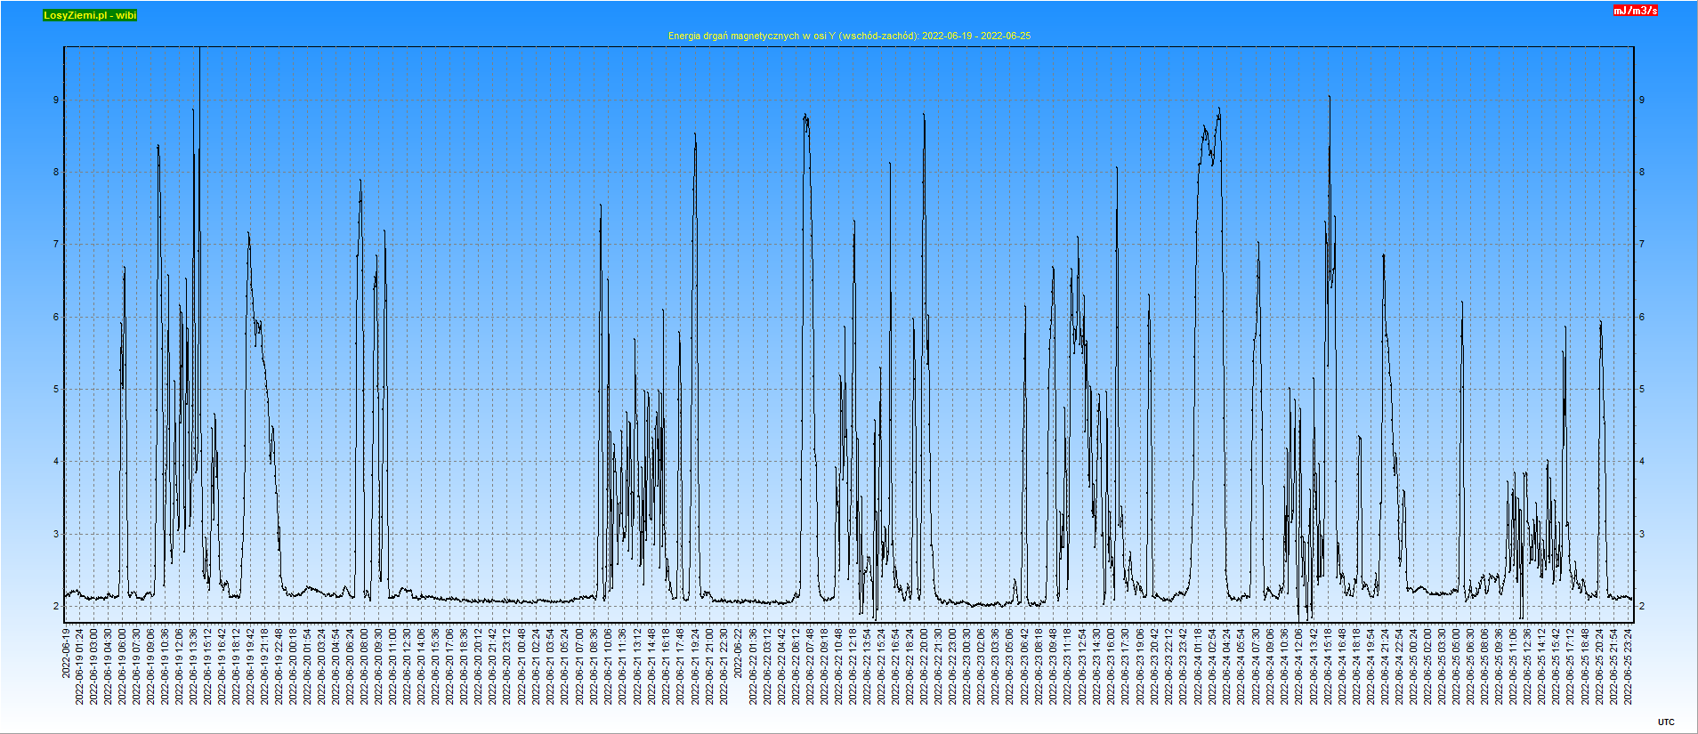Click value 3 on the right Y-axis
Screen dimensions: 1698x734
[x=1642, y=534]
